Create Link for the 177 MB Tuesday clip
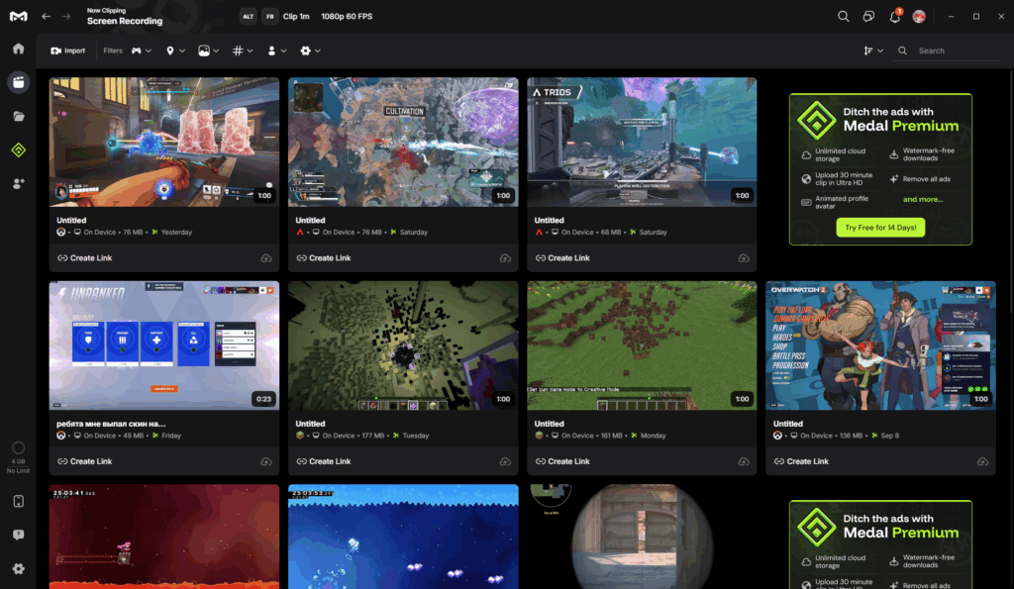Viewport: 1014px width, 589px height. click(x=324, y=461)
